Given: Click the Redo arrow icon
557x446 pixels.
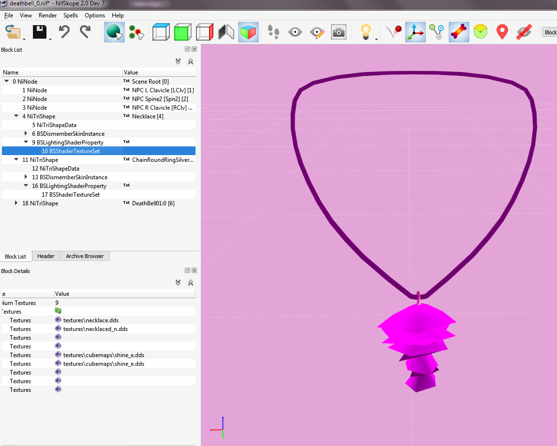Looking at the screenshot, I should pos(85,32).
